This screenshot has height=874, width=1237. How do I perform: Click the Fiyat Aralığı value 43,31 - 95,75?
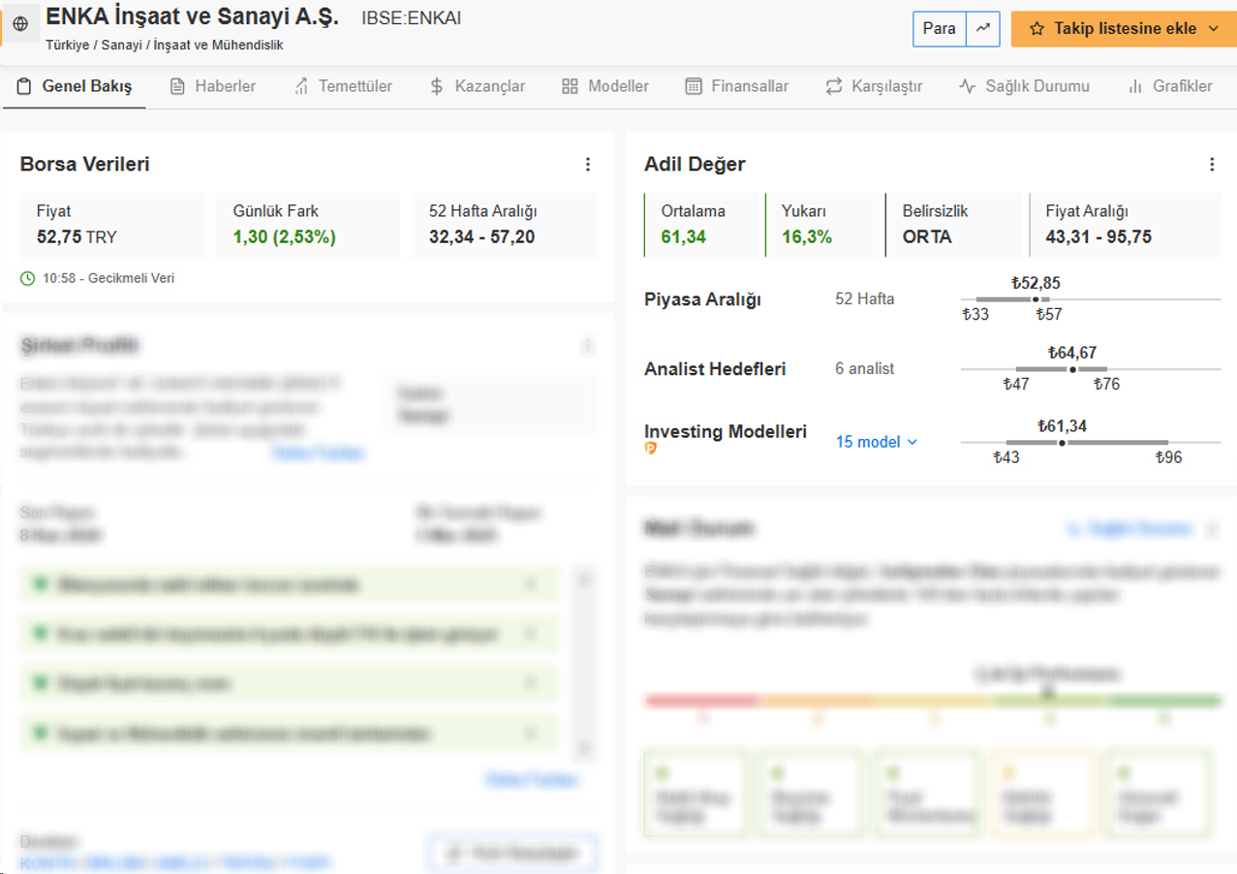point(1098,236)
